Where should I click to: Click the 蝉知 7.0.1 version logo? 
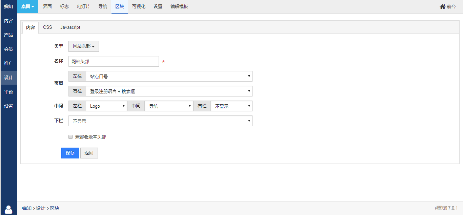coord(446,208)
